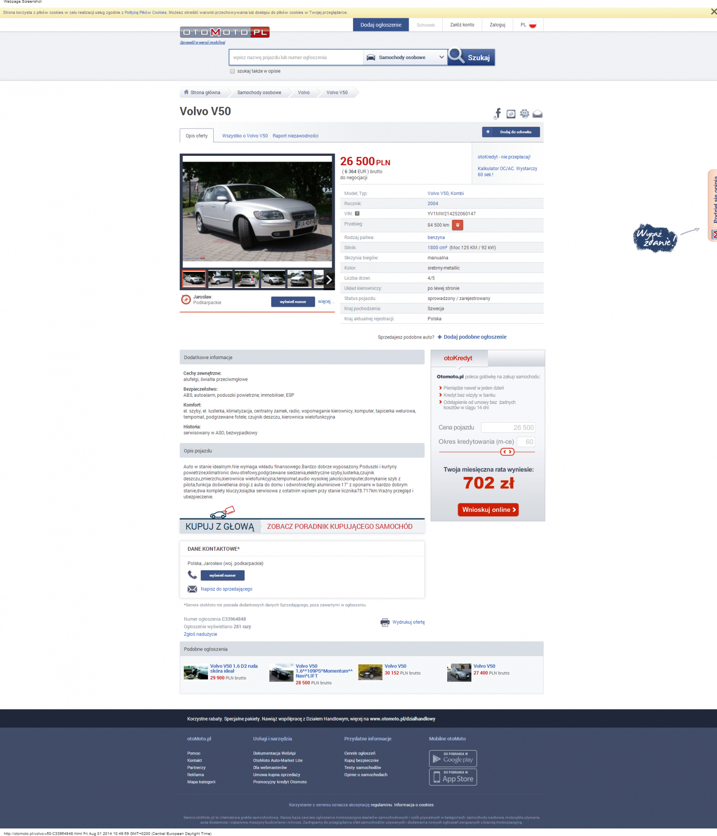Click 'Sprawdź w wersji mobilnej' link

[203, 43]
